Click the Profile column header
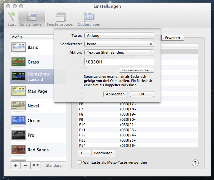This screenshot has height=180, width=214. coord(32,37)
